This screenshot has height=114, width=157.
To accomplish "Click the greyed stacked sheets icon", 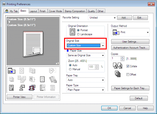I will [x=11, y=79].
